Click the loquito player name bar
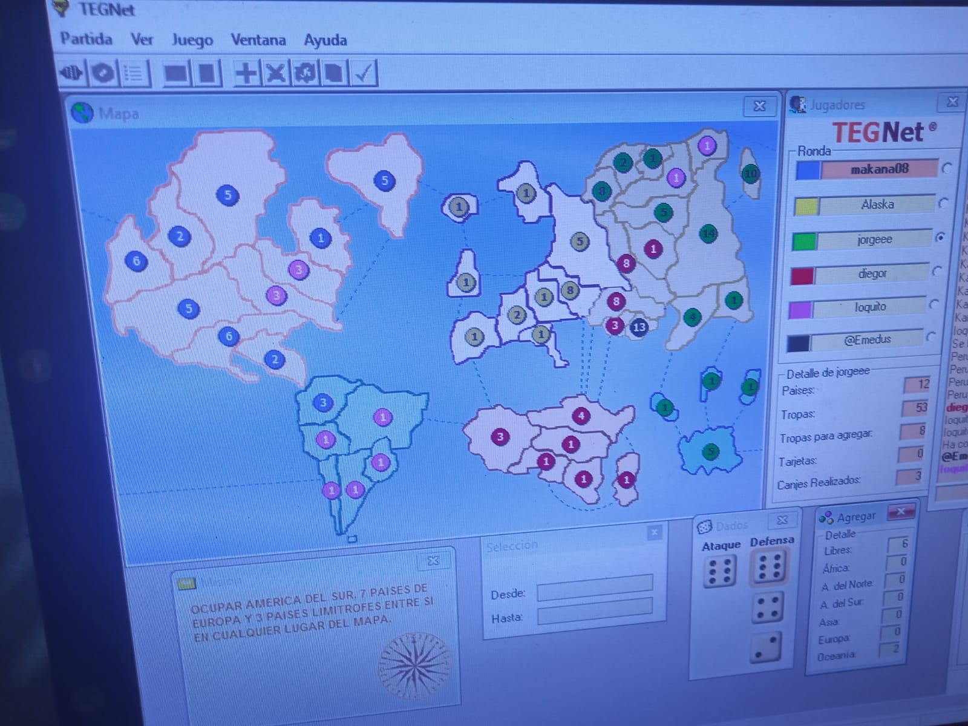 pos(869,307)
